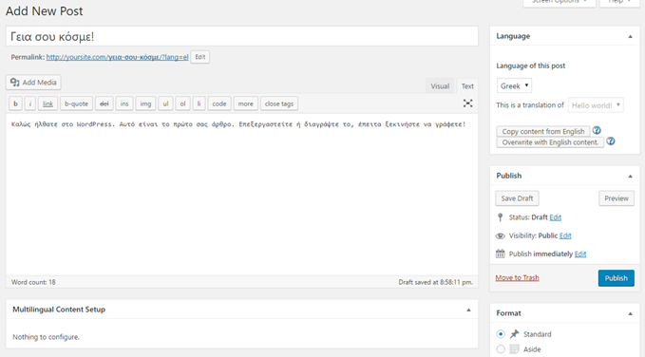Switch to the Text editor tab
The width and height of the screenshot is (645, 357).
(x=467, y=86)
